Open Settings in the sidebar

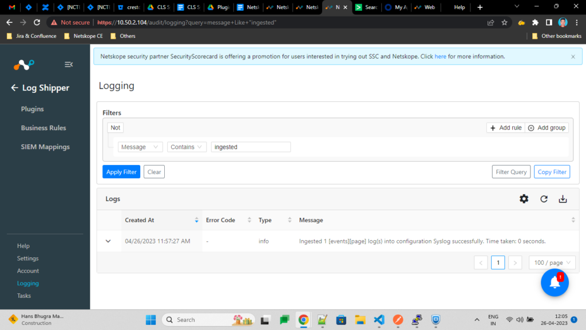[27, 258]
